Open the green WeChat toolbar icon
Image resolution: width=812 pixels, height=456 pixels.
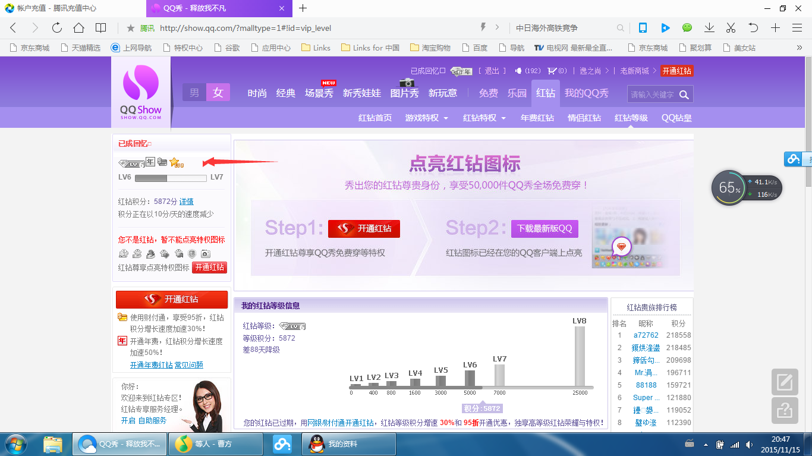click(x=687, y=28)
